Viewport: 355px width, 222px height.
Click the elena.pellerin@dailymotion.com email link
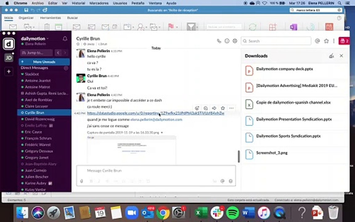(x=156, y=119)
